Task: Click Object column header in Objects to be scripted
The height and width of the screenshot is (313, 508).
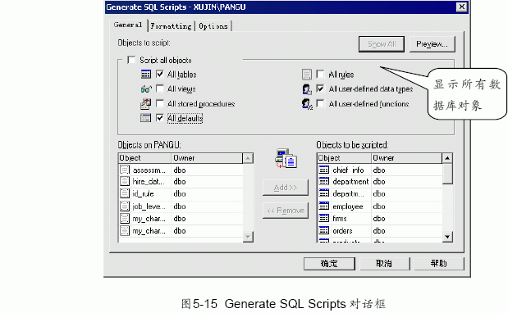Action: click(x=344, y=158)
